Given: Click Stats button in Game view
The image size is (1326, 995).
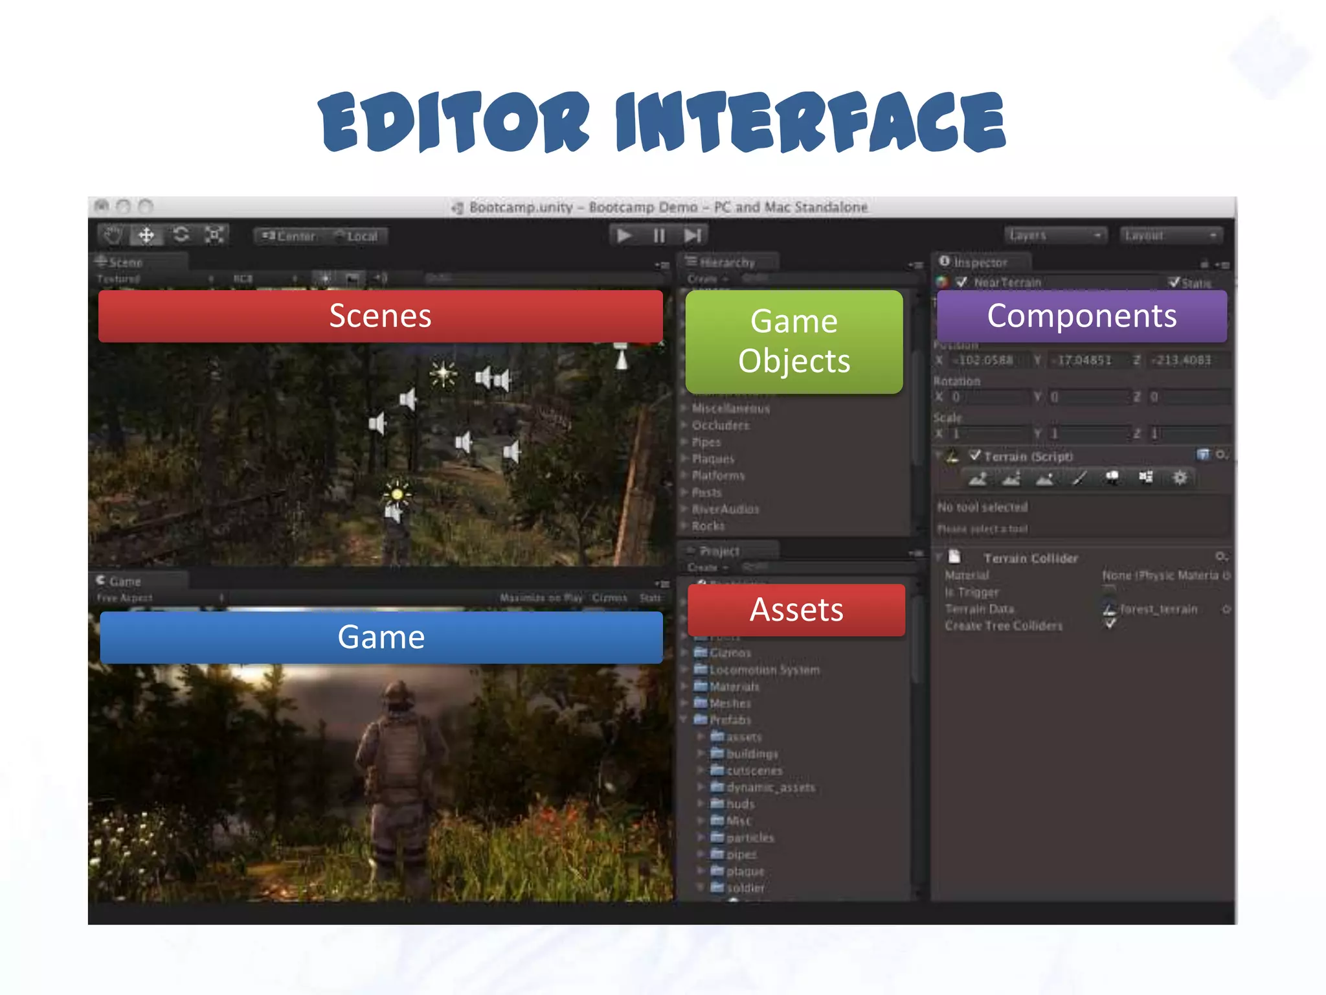Looking at the screenshot, I should click(x=650, y=597).
